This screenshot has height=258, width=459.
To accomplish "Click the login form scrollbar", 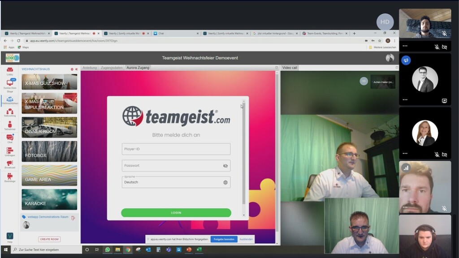I will pyautogui.click(x=243, y=154).
